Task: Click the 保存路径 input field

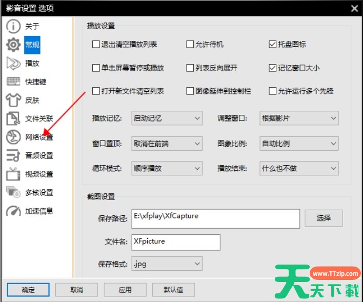Action: (x=216, y=218)
